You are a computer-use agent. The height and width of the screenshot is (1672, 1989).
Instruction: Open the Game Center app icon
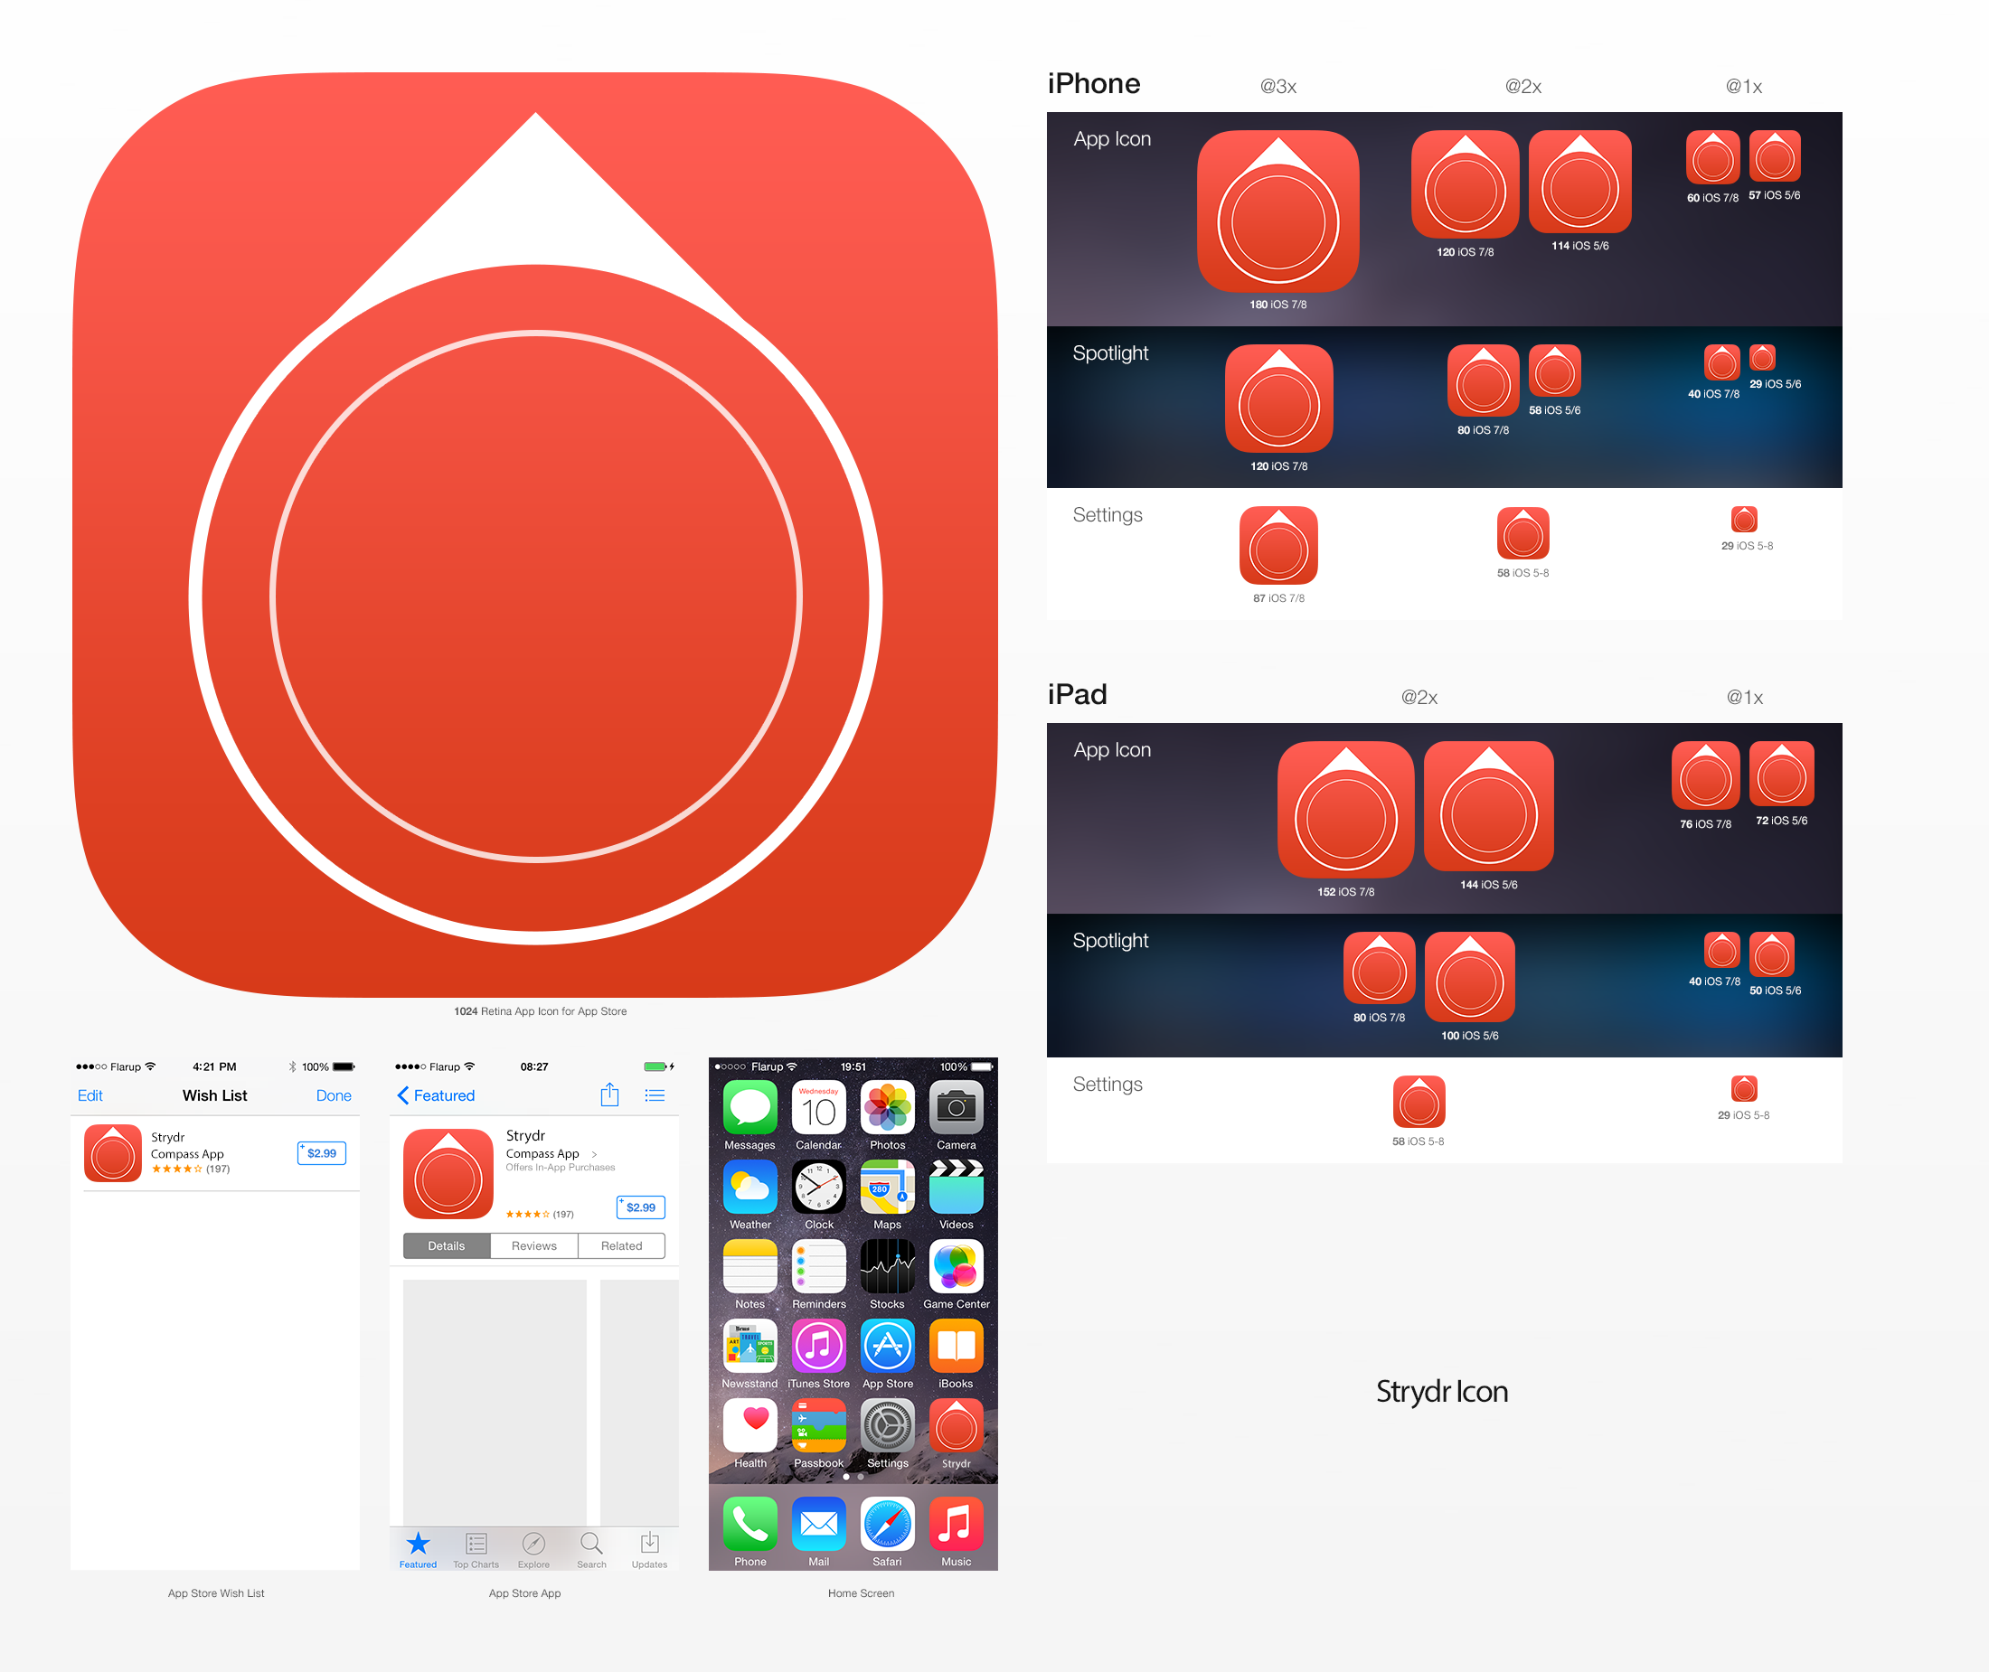(x=956, y=1266)
